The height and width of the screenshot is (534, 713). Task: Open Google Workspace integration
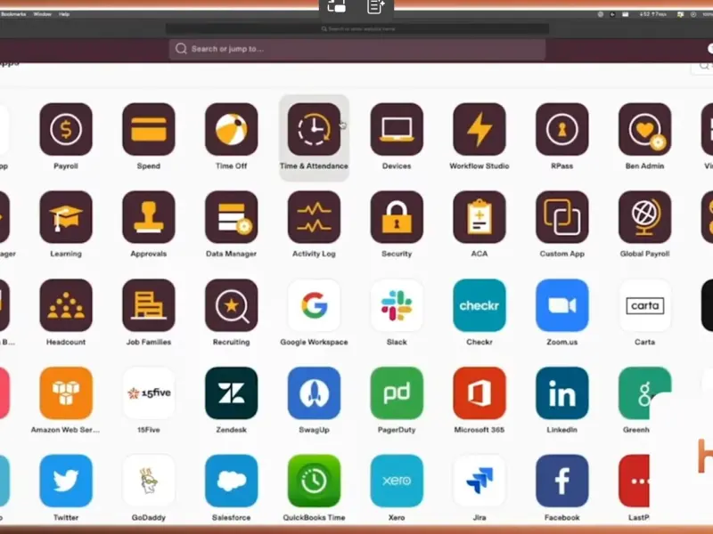(314, 305)
